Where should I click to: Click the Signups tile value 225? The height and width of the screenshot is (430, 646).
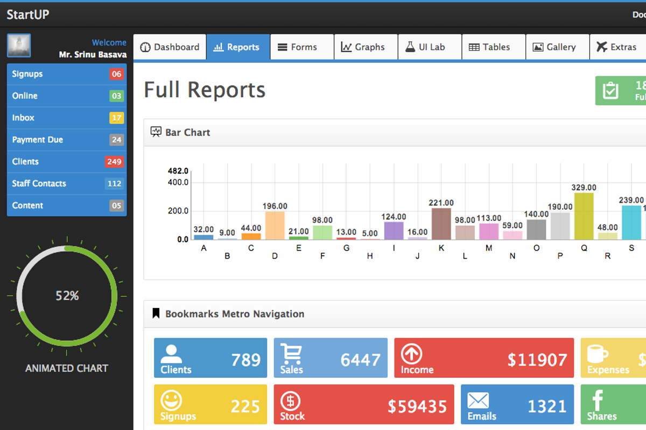245,406
